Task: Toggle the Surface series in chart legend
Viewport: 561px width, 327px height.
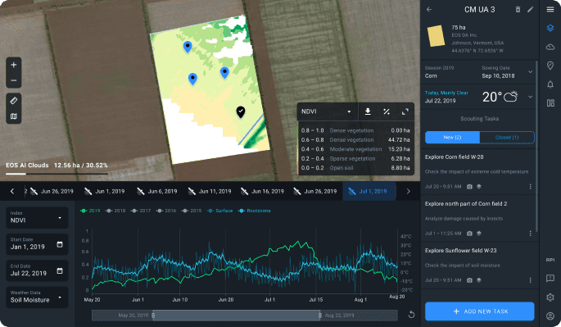Action: point(220,211)
